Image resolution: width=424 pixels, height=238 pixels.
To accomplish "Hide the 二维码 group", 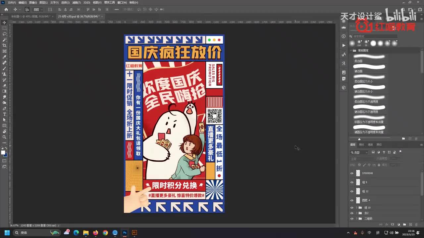I will tap(352, 218).
